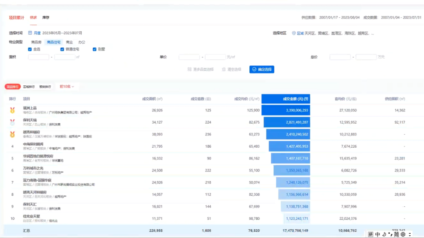The width and height of the screenshot is (424, 238).
Task: Click the minimum 面积 input field
Action: pyautogui.click(x=38, y=57)
